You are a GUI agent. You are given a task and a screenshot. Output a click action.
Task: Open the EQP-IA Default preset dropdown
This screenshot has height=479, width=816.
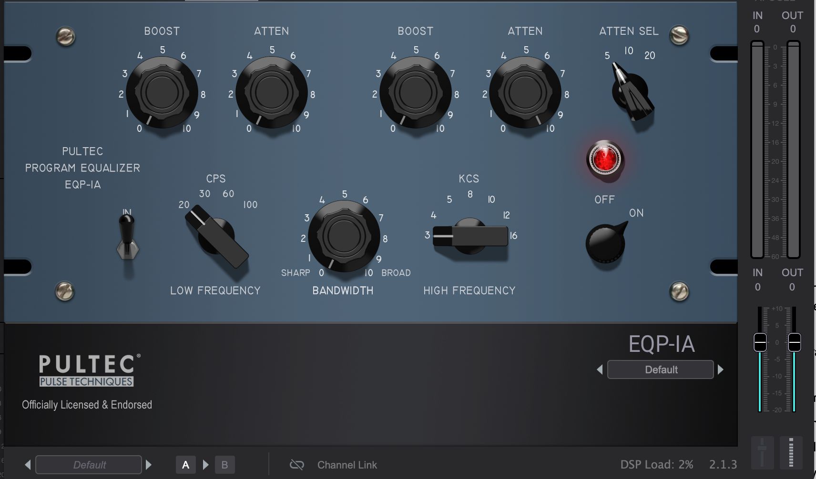[660, 369]
